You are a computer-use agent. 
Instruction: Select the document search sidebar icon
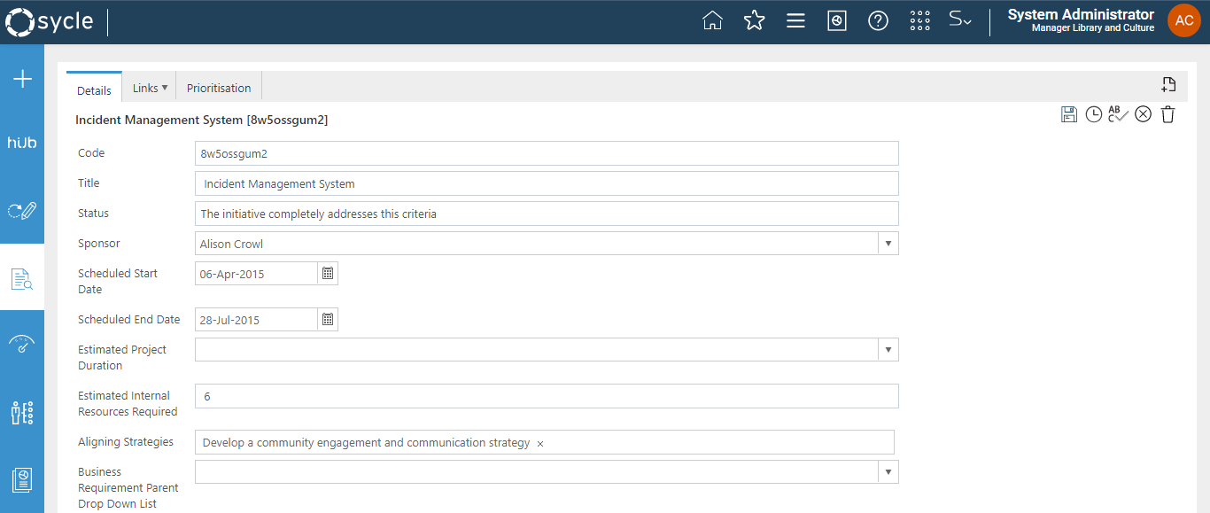click(x=22, y=278)
